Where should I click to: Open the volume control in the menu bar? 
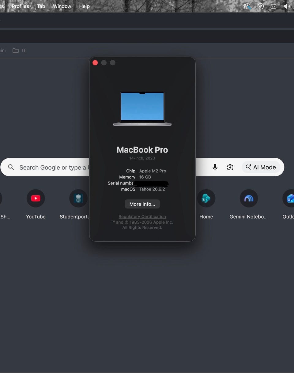tap(287, 6)
